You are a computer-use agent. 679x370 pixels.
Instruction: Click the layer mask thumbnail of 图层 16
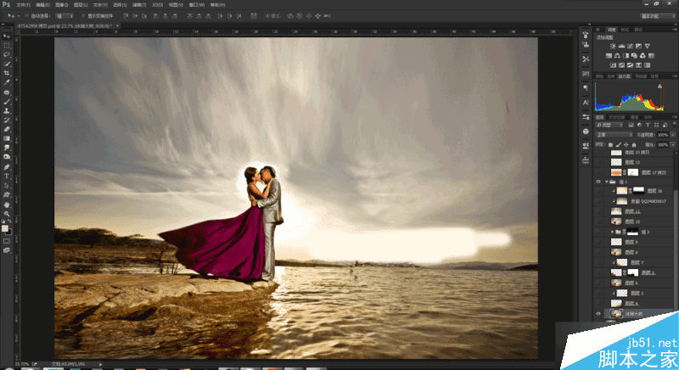[x=639, y=191]
